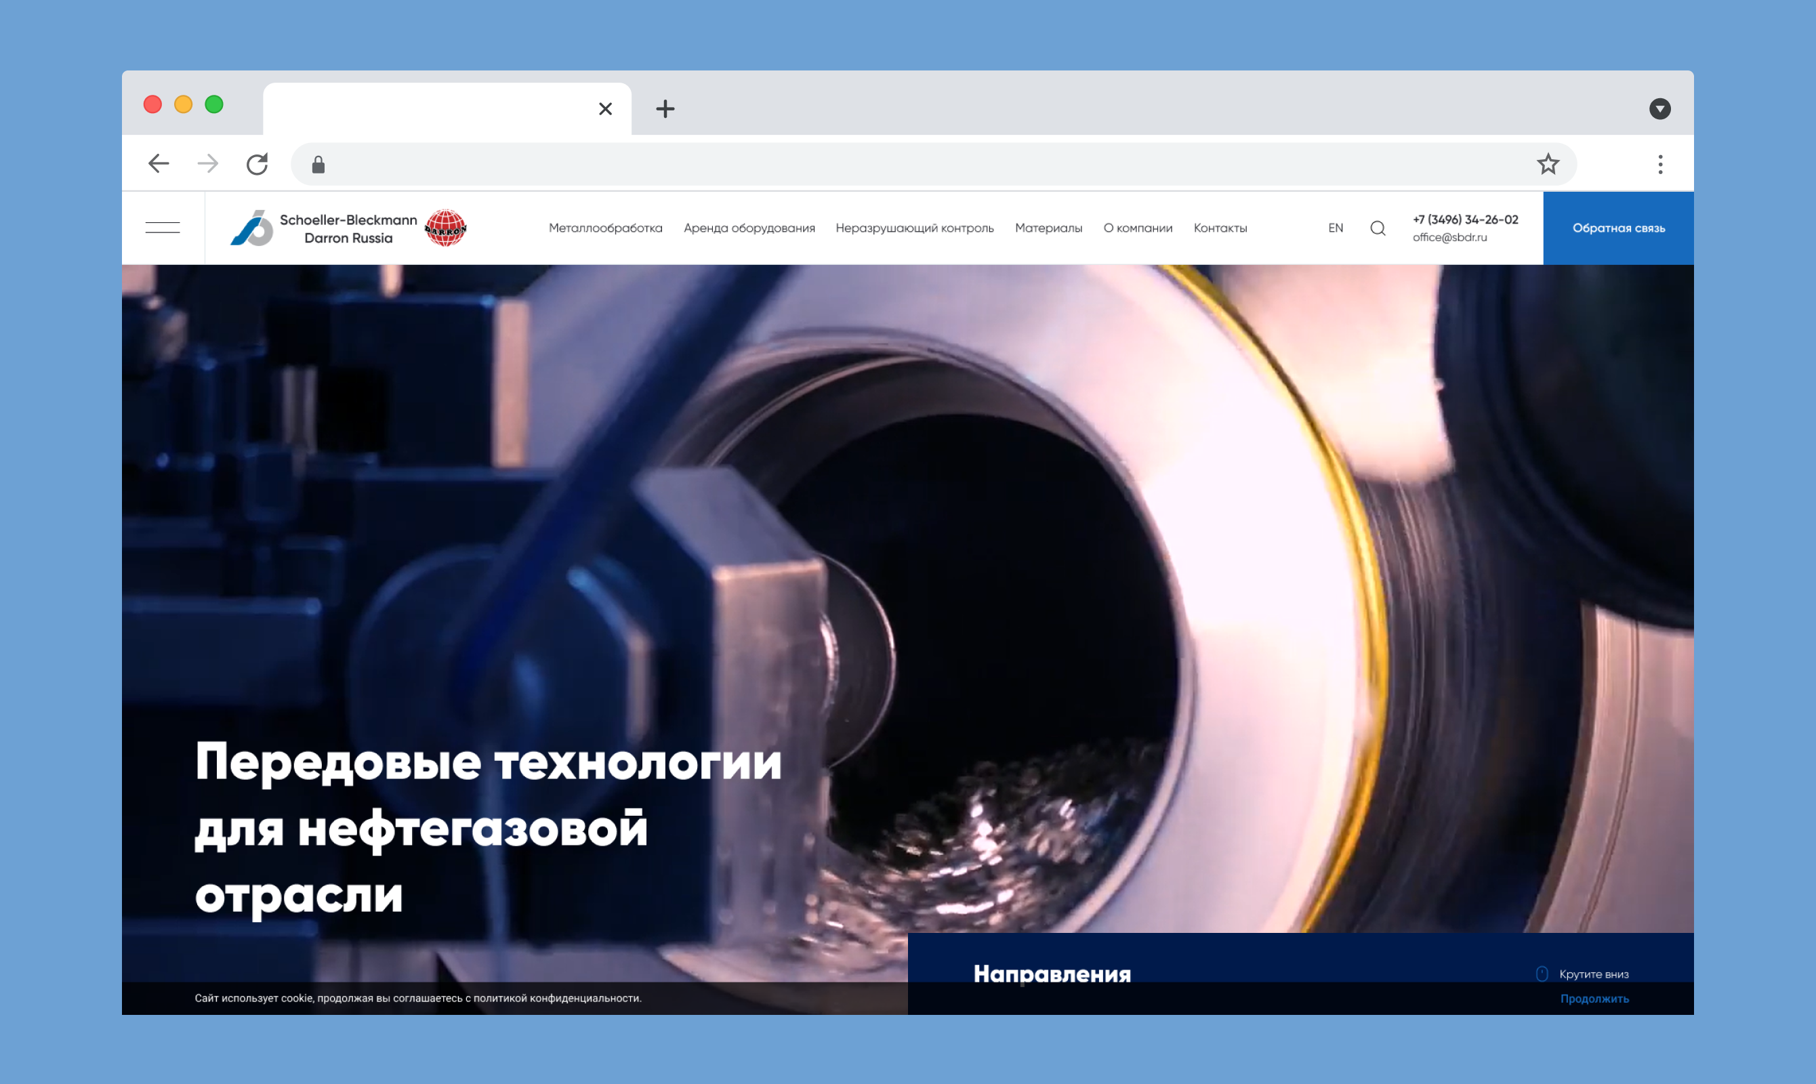Go to Неразрушающий контроль section
Screen dimensions: 1816x1084
(915, 228)
